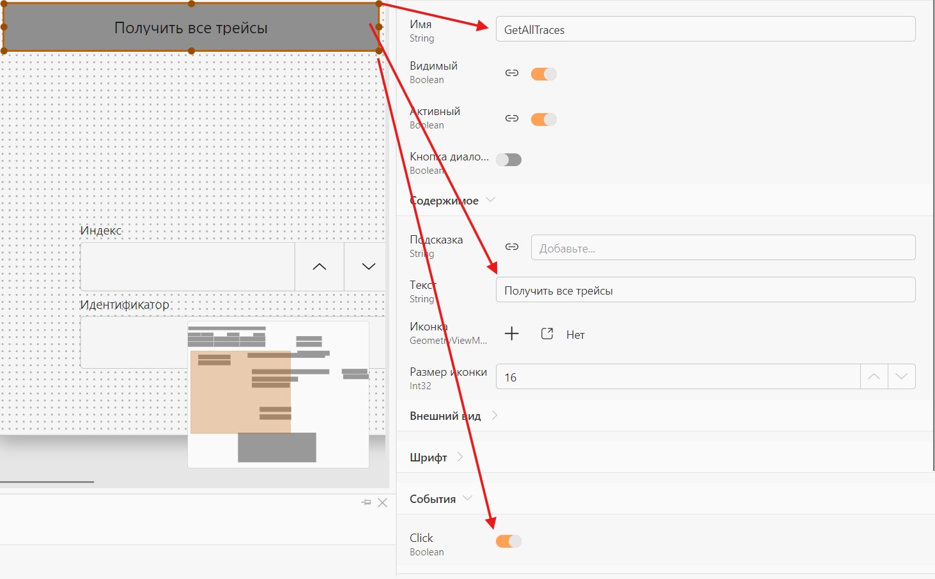Viewport: 935px width, 579px height.
Task: Click the Индекс input box on canvas
Action: tap(187, 266)
